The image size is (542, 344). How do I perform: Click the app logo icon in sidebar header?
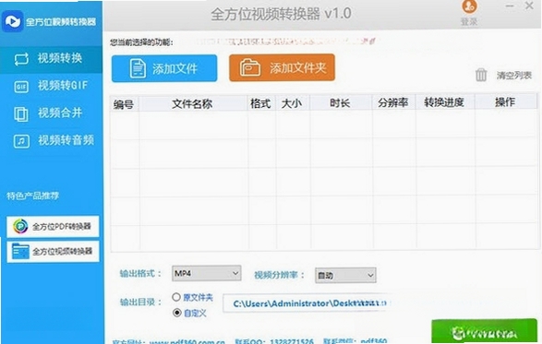point(13,21)
